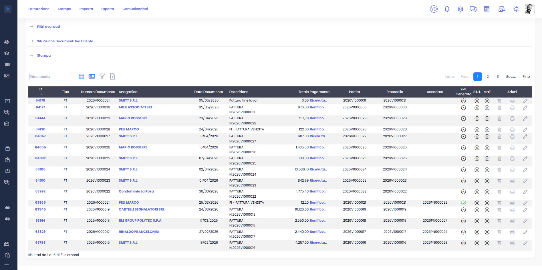
Task: Edit invoice 63965 with pencil icon
Action: coord(525,203)
